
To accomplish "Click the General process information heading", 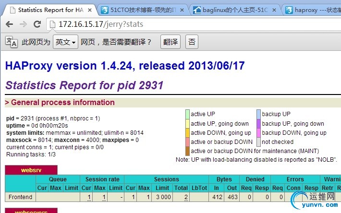I will [63, 102].
